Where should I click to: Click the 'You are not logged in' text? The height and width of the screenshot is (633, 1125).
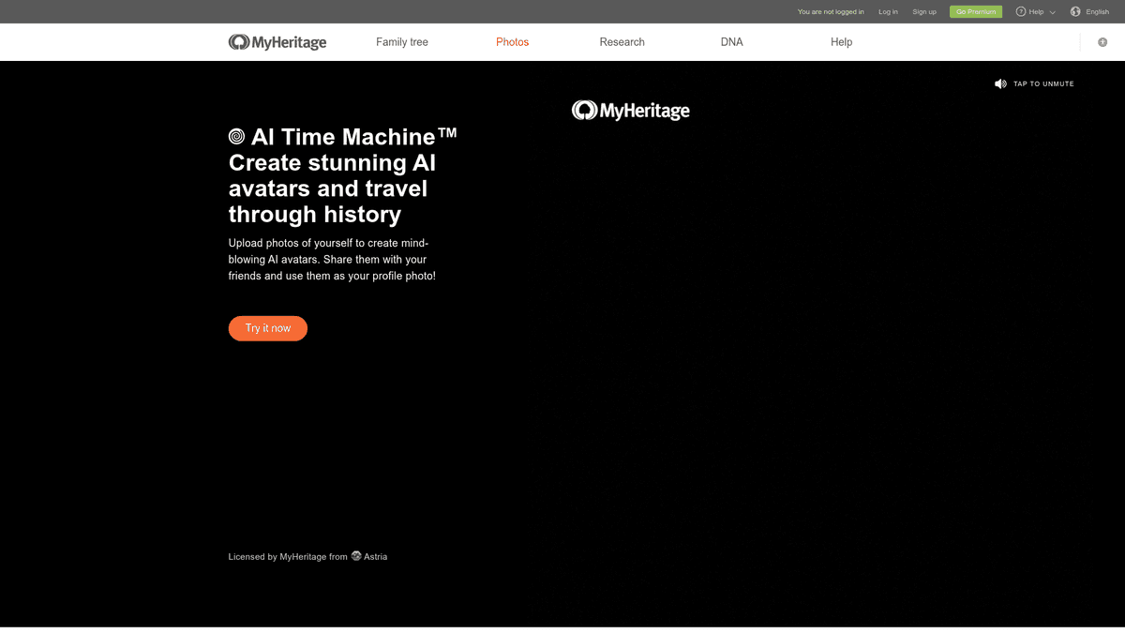(x=831, y=12)
